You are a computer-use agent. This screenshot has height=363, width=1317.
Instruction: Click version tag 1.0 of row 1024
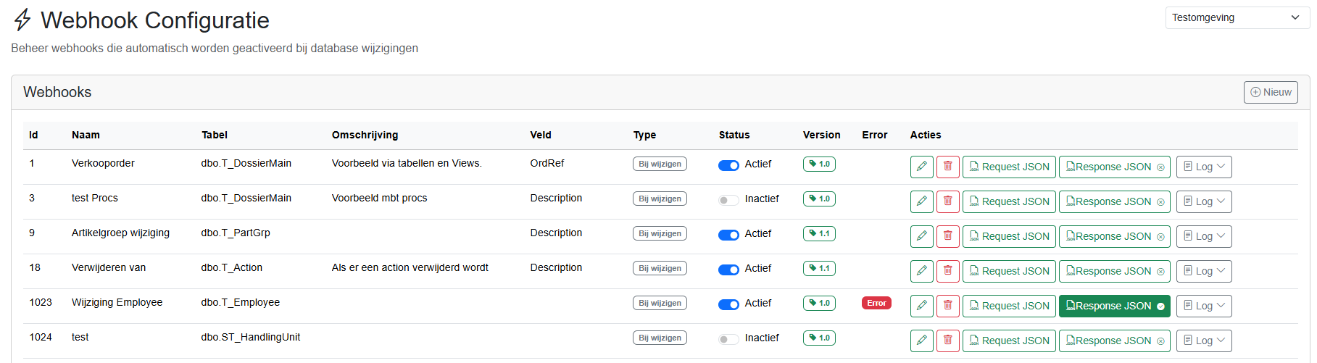[819, 338]
